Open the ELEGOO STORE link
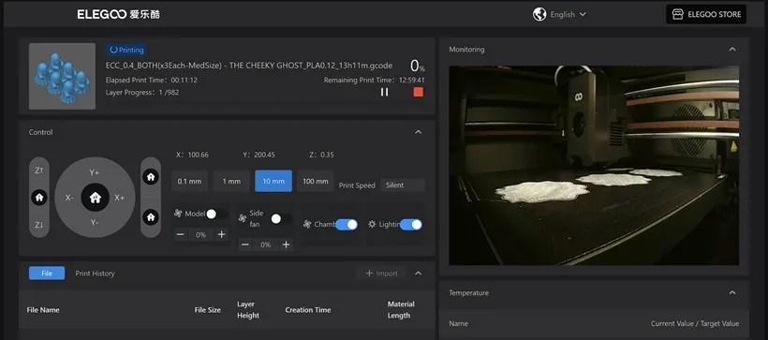Image resolution: width=768 pixels, height=340 pixels. pos(706,14)
